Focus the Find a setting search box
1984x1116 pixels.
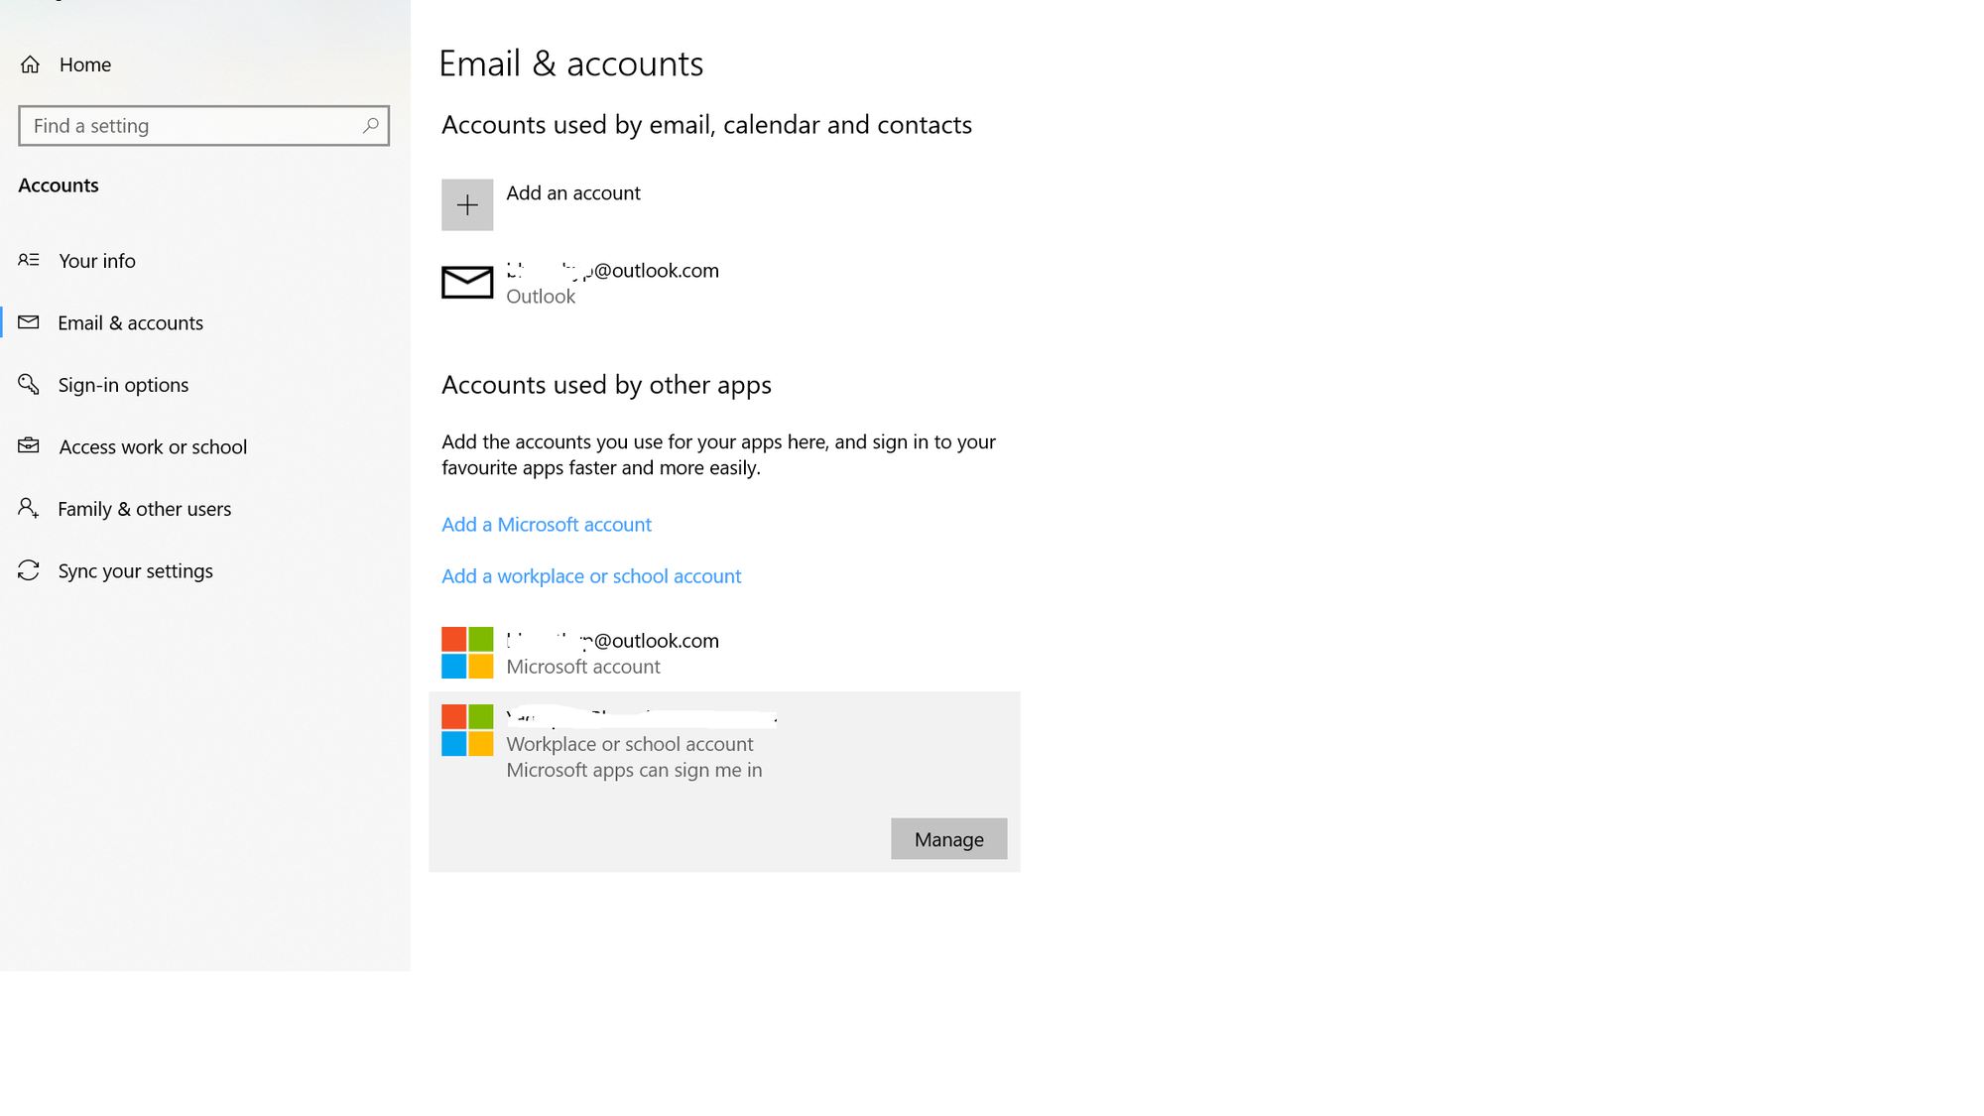(203, 126)
